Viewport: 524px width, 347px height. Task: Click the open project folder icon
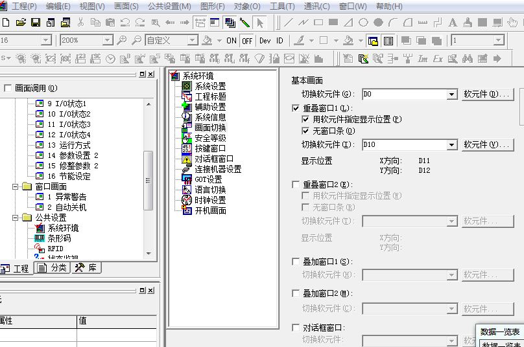click(x=21, y=23)
